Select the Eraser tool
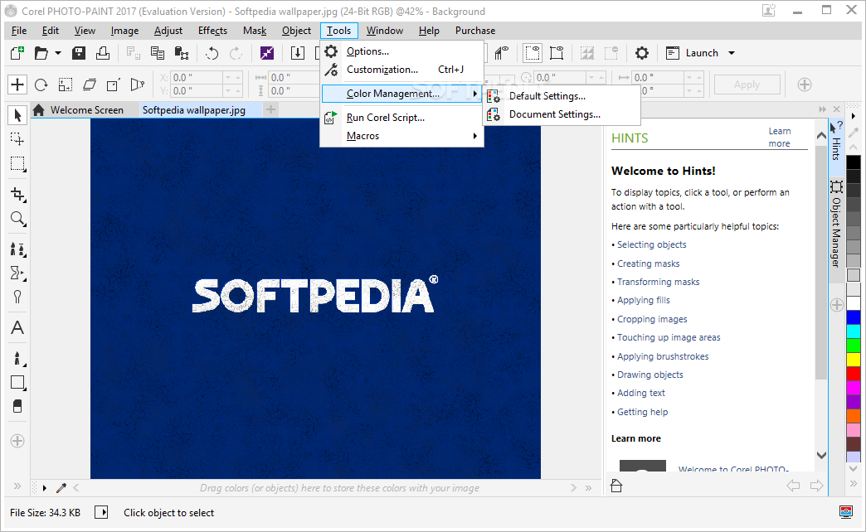The width and height of the screenshot is (866, 532). pos(17,407)
